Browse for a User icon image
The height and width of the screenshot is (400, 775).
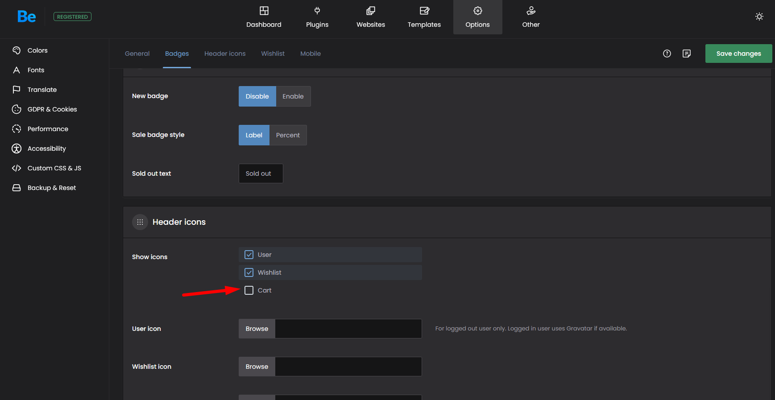[257, 329]
